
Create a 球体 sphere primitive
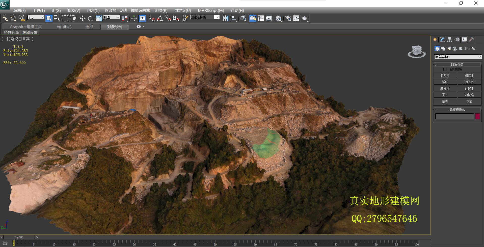click(445, 82)
